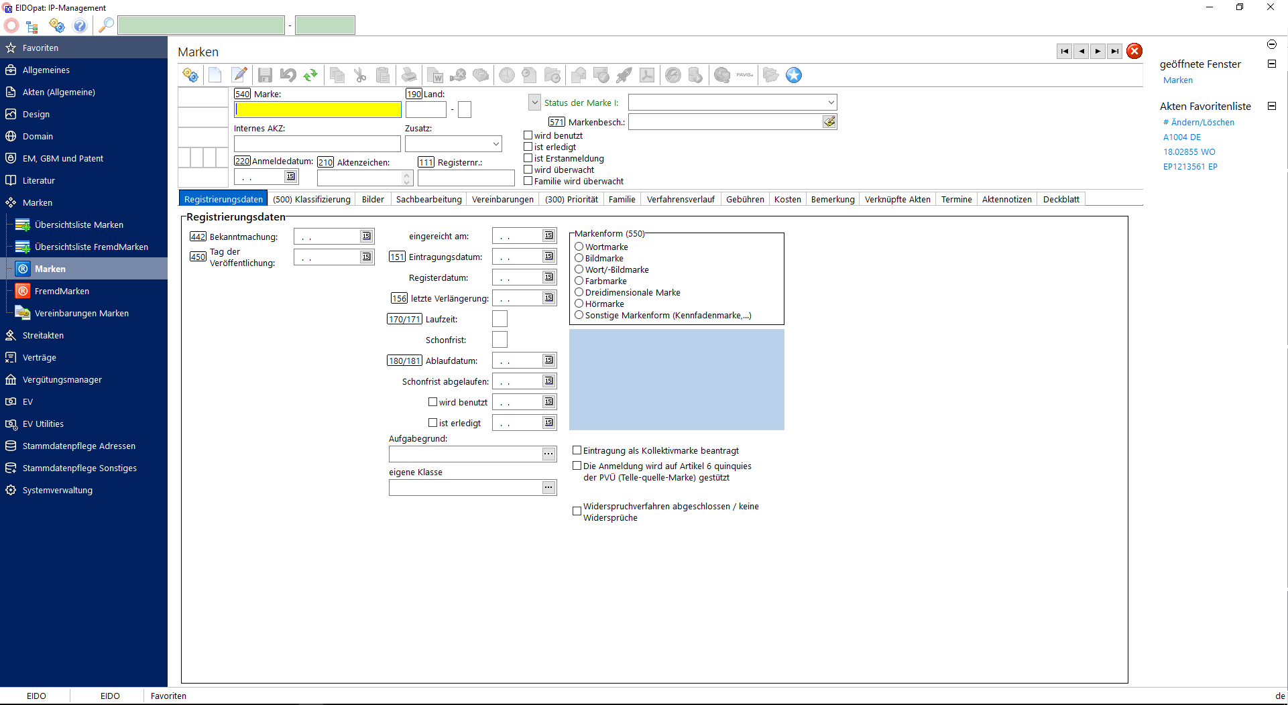Open Aufgabegrund ellipsis selector

point(549,454)
